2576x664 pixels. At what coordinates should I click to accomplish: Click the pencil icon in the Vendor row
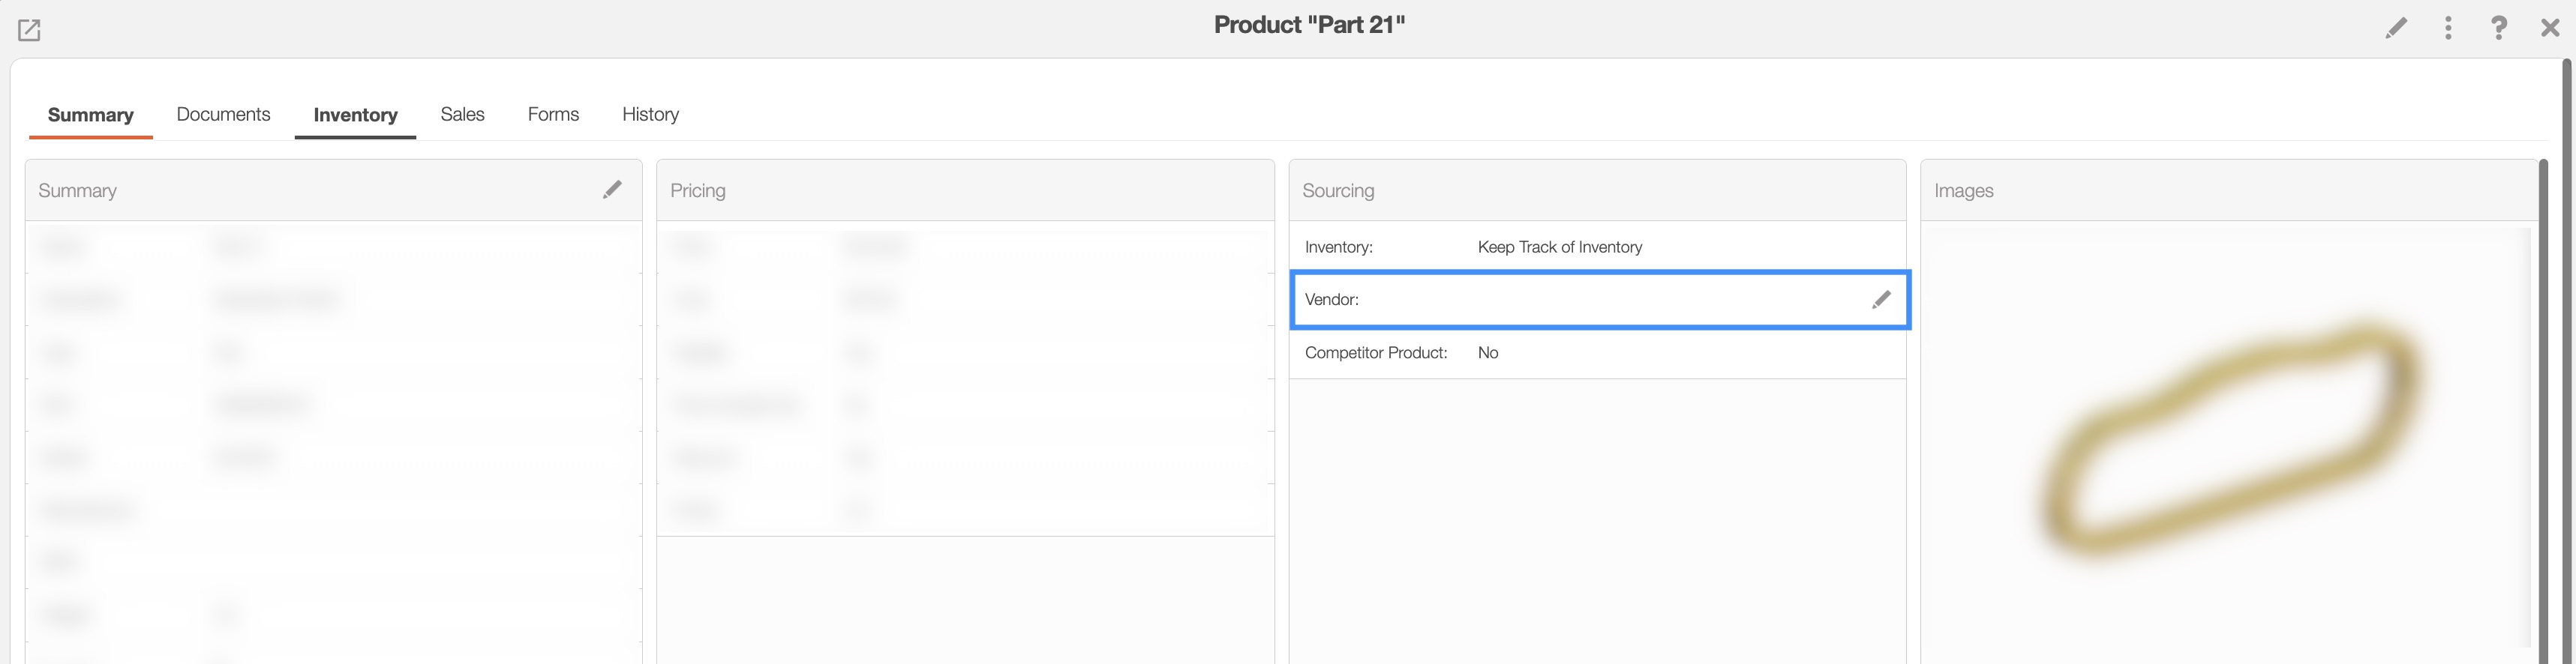coord(1880,300)
